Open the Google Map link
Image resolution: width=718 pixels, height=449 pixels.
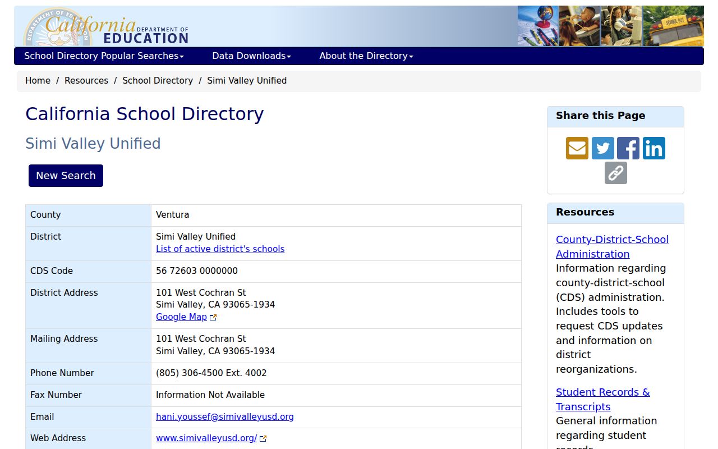tap(181, 317)
